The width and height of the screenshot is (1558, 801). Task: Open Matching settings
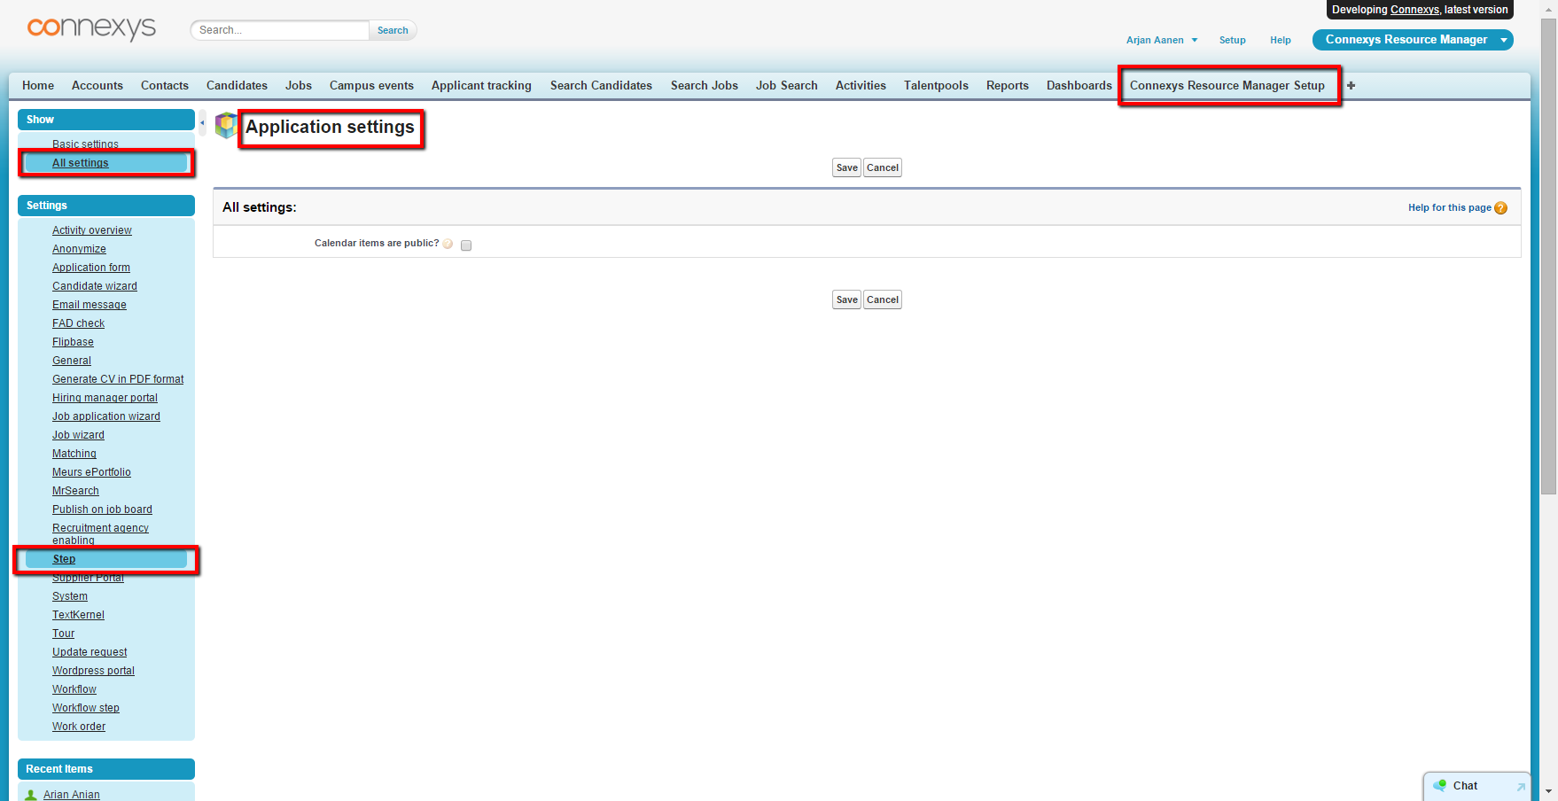tap(74, 454)
